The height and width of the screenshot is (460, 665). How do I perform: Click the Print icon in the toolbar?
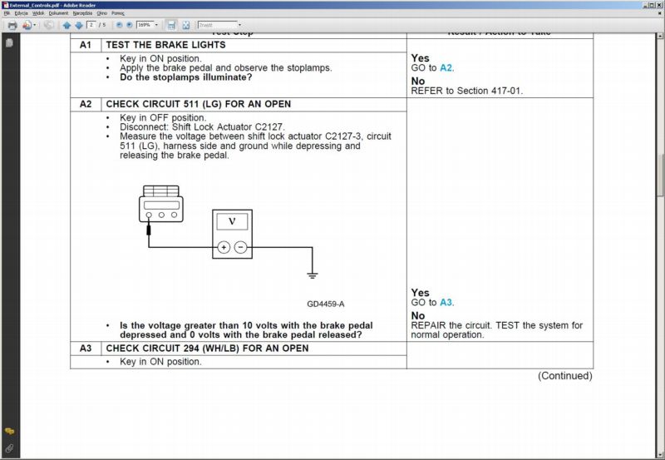coord(12,25)
